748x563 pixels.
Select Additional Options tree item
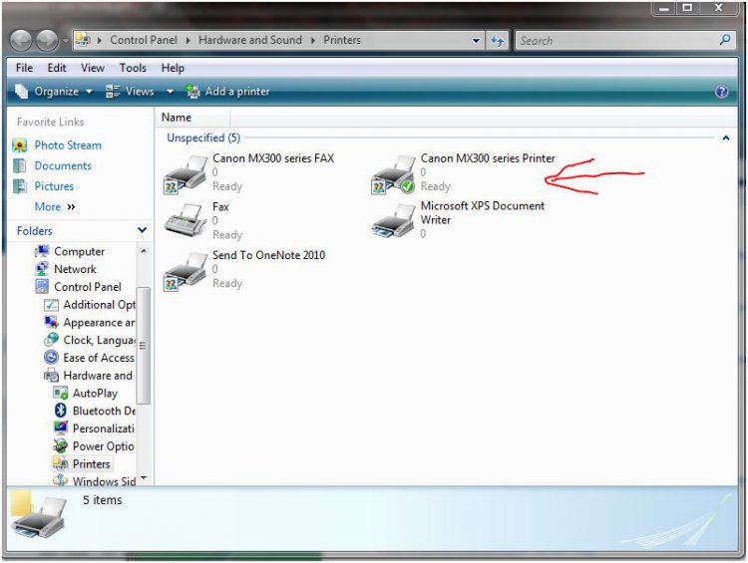[x=99, y=305]
